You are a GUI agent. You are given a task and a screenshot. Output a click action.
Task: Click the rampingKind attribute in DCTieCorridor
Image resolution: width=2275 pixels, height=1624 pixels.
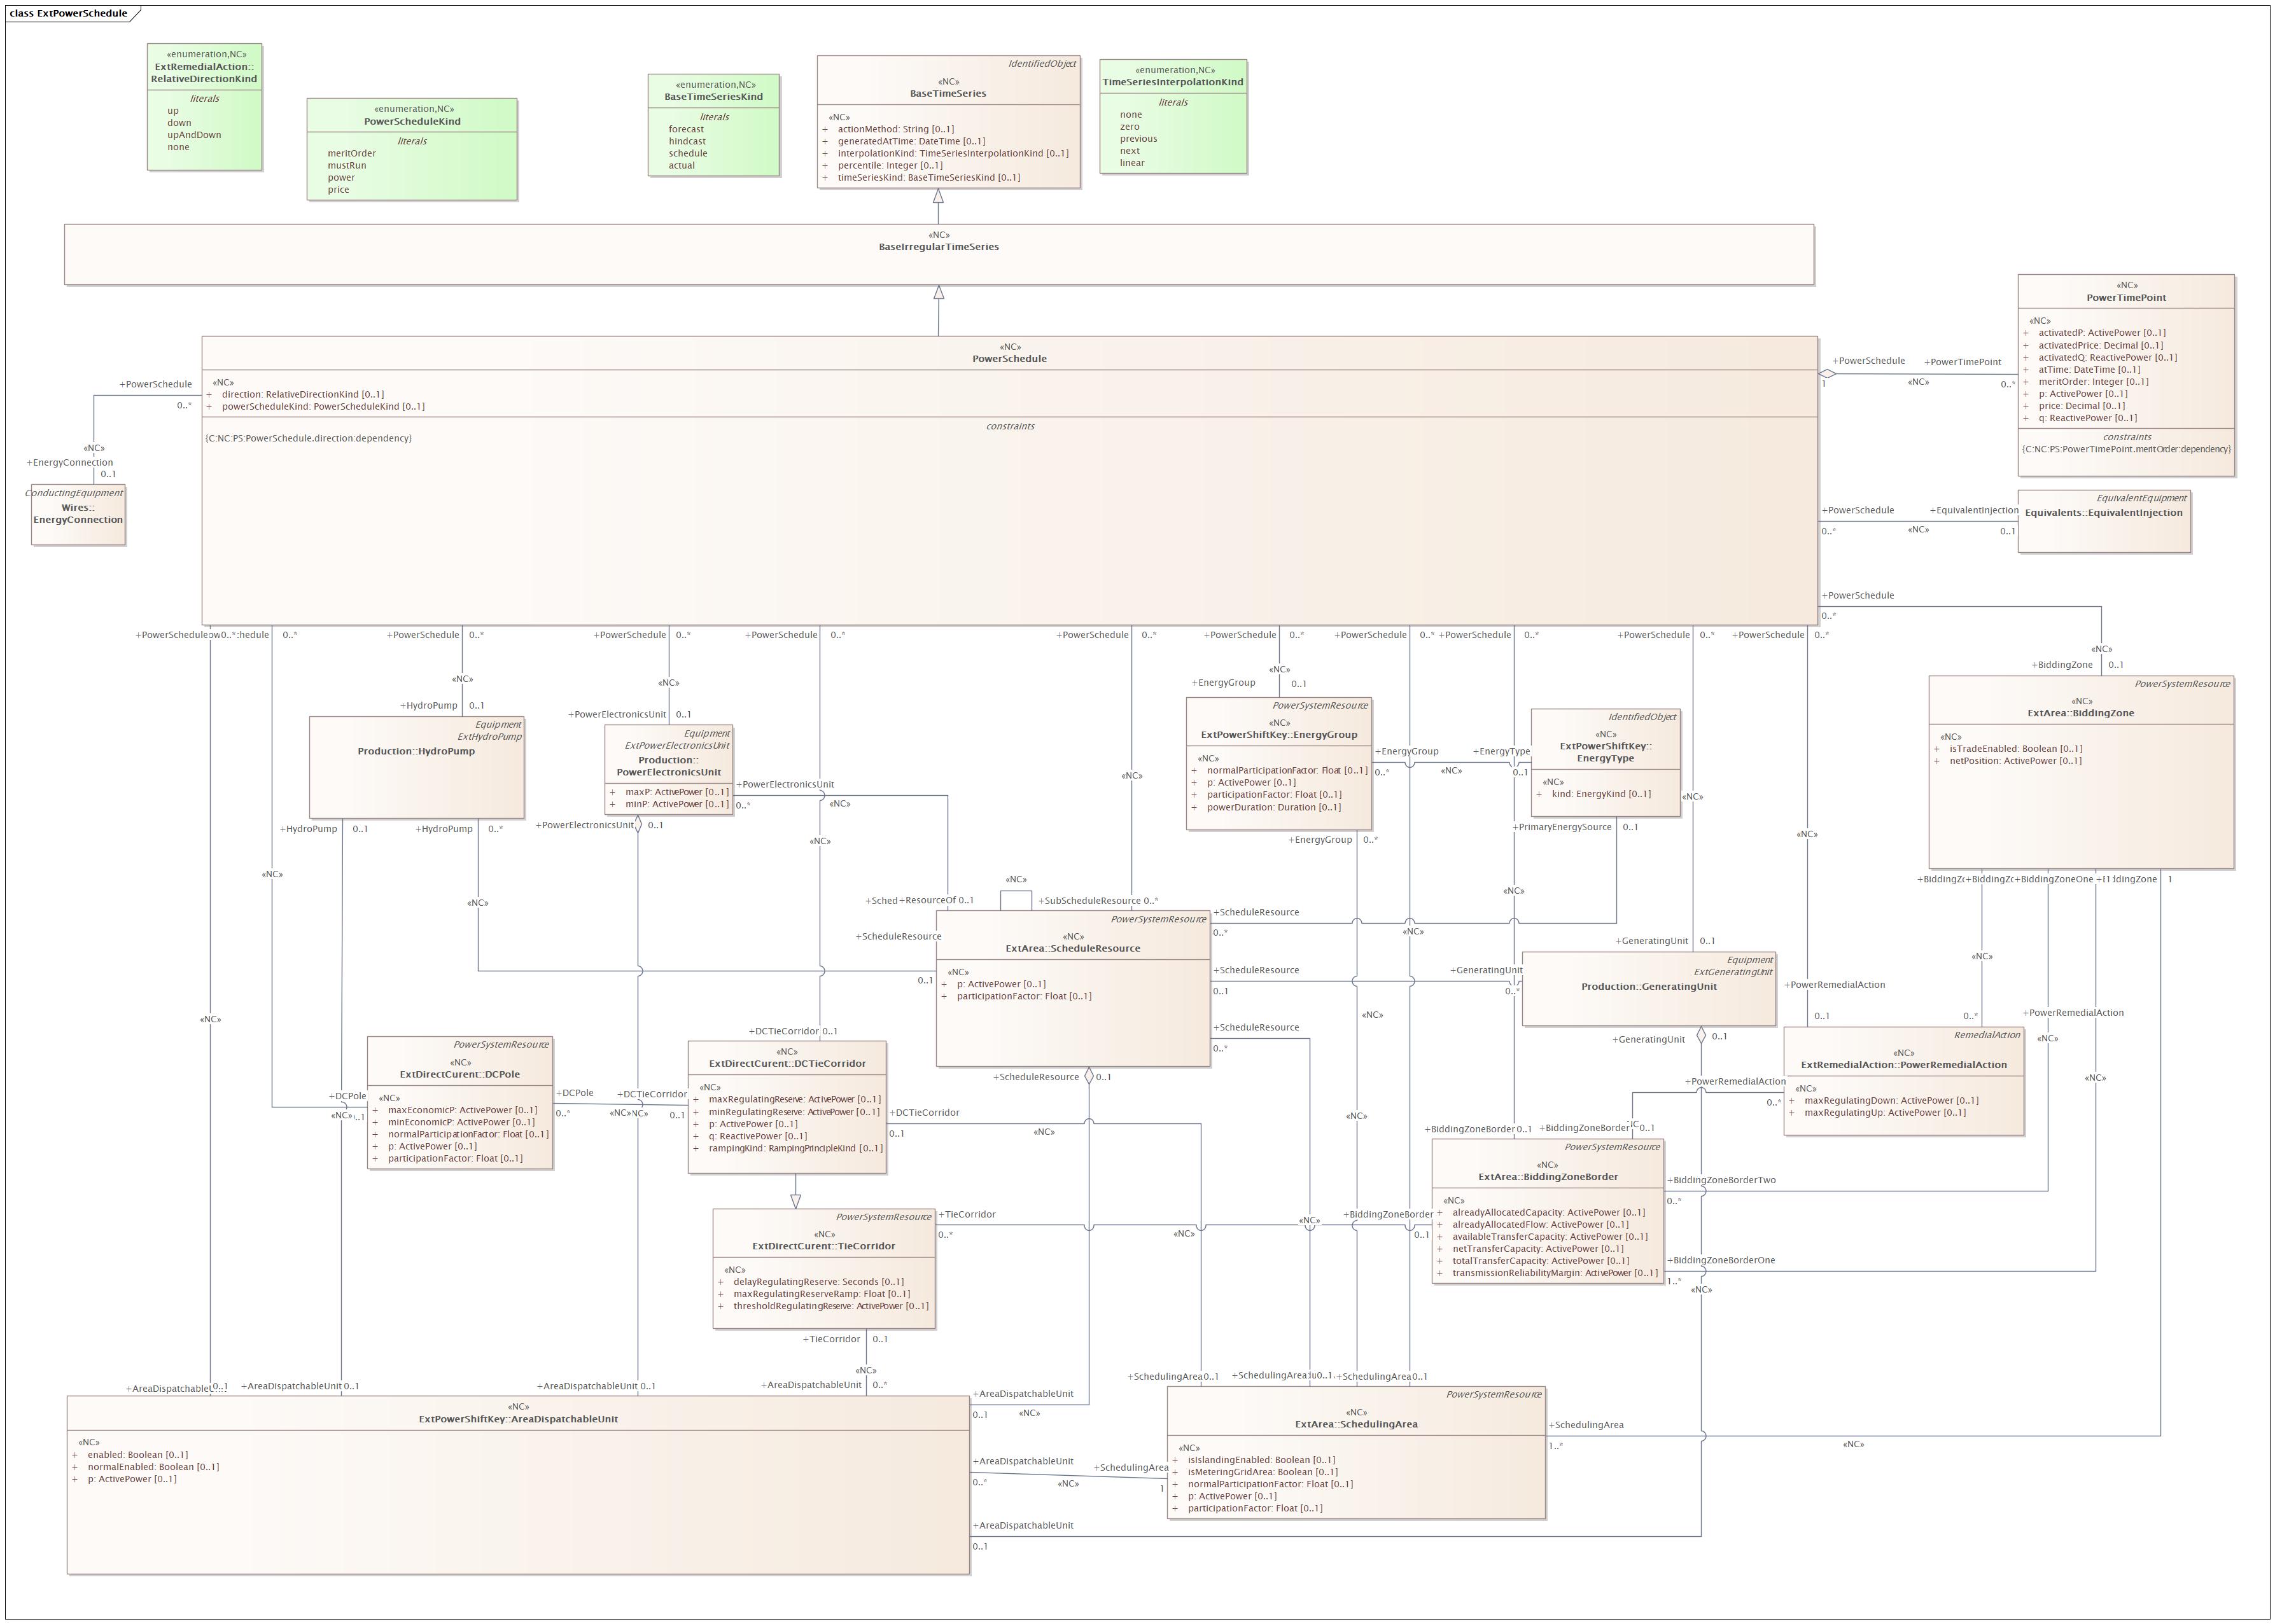coord(795,1149)
